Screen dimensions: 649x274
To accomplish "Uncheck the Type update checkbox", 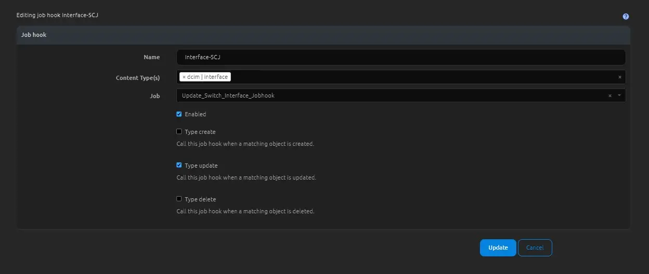I will (179, 166).
